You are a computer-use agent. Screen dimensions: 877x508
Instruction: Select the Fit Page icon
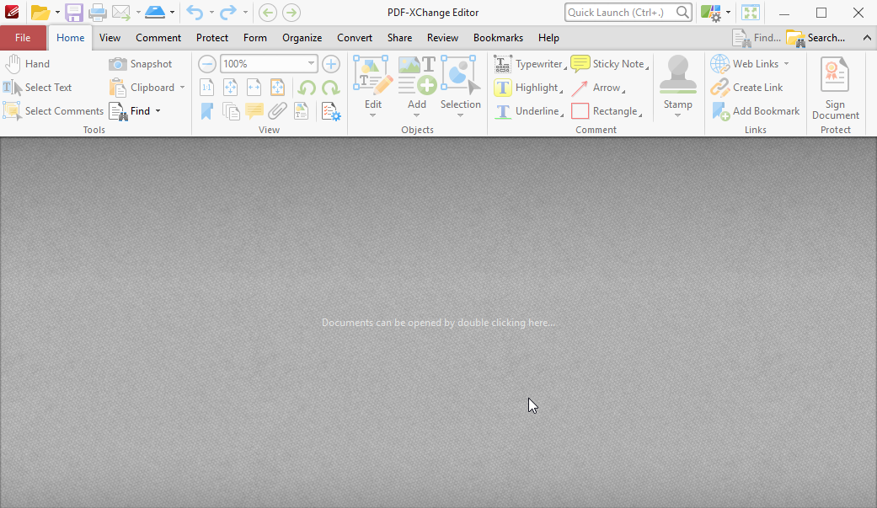point(231,88)
